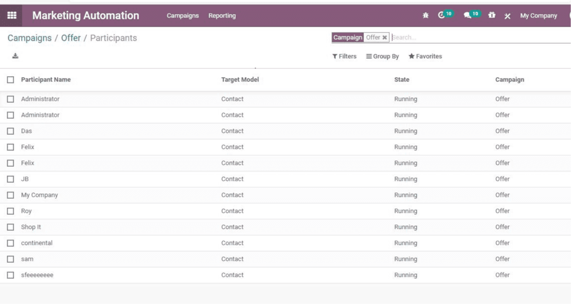This screenshot has height=304, width=571.
Task: Check the box next to Roy
Action: tap(10, 211)
